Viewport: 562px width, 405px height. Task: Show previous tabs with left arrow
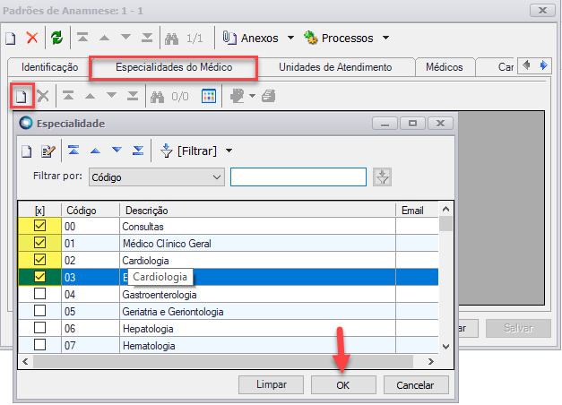click(x=526, y=65)
